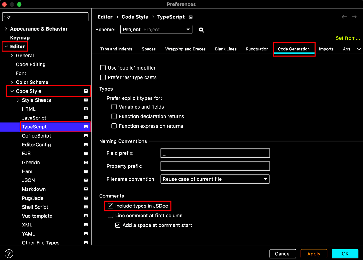Click the help question mark icon
This screenshot has width=363, height=260.
tap(9, 254)
